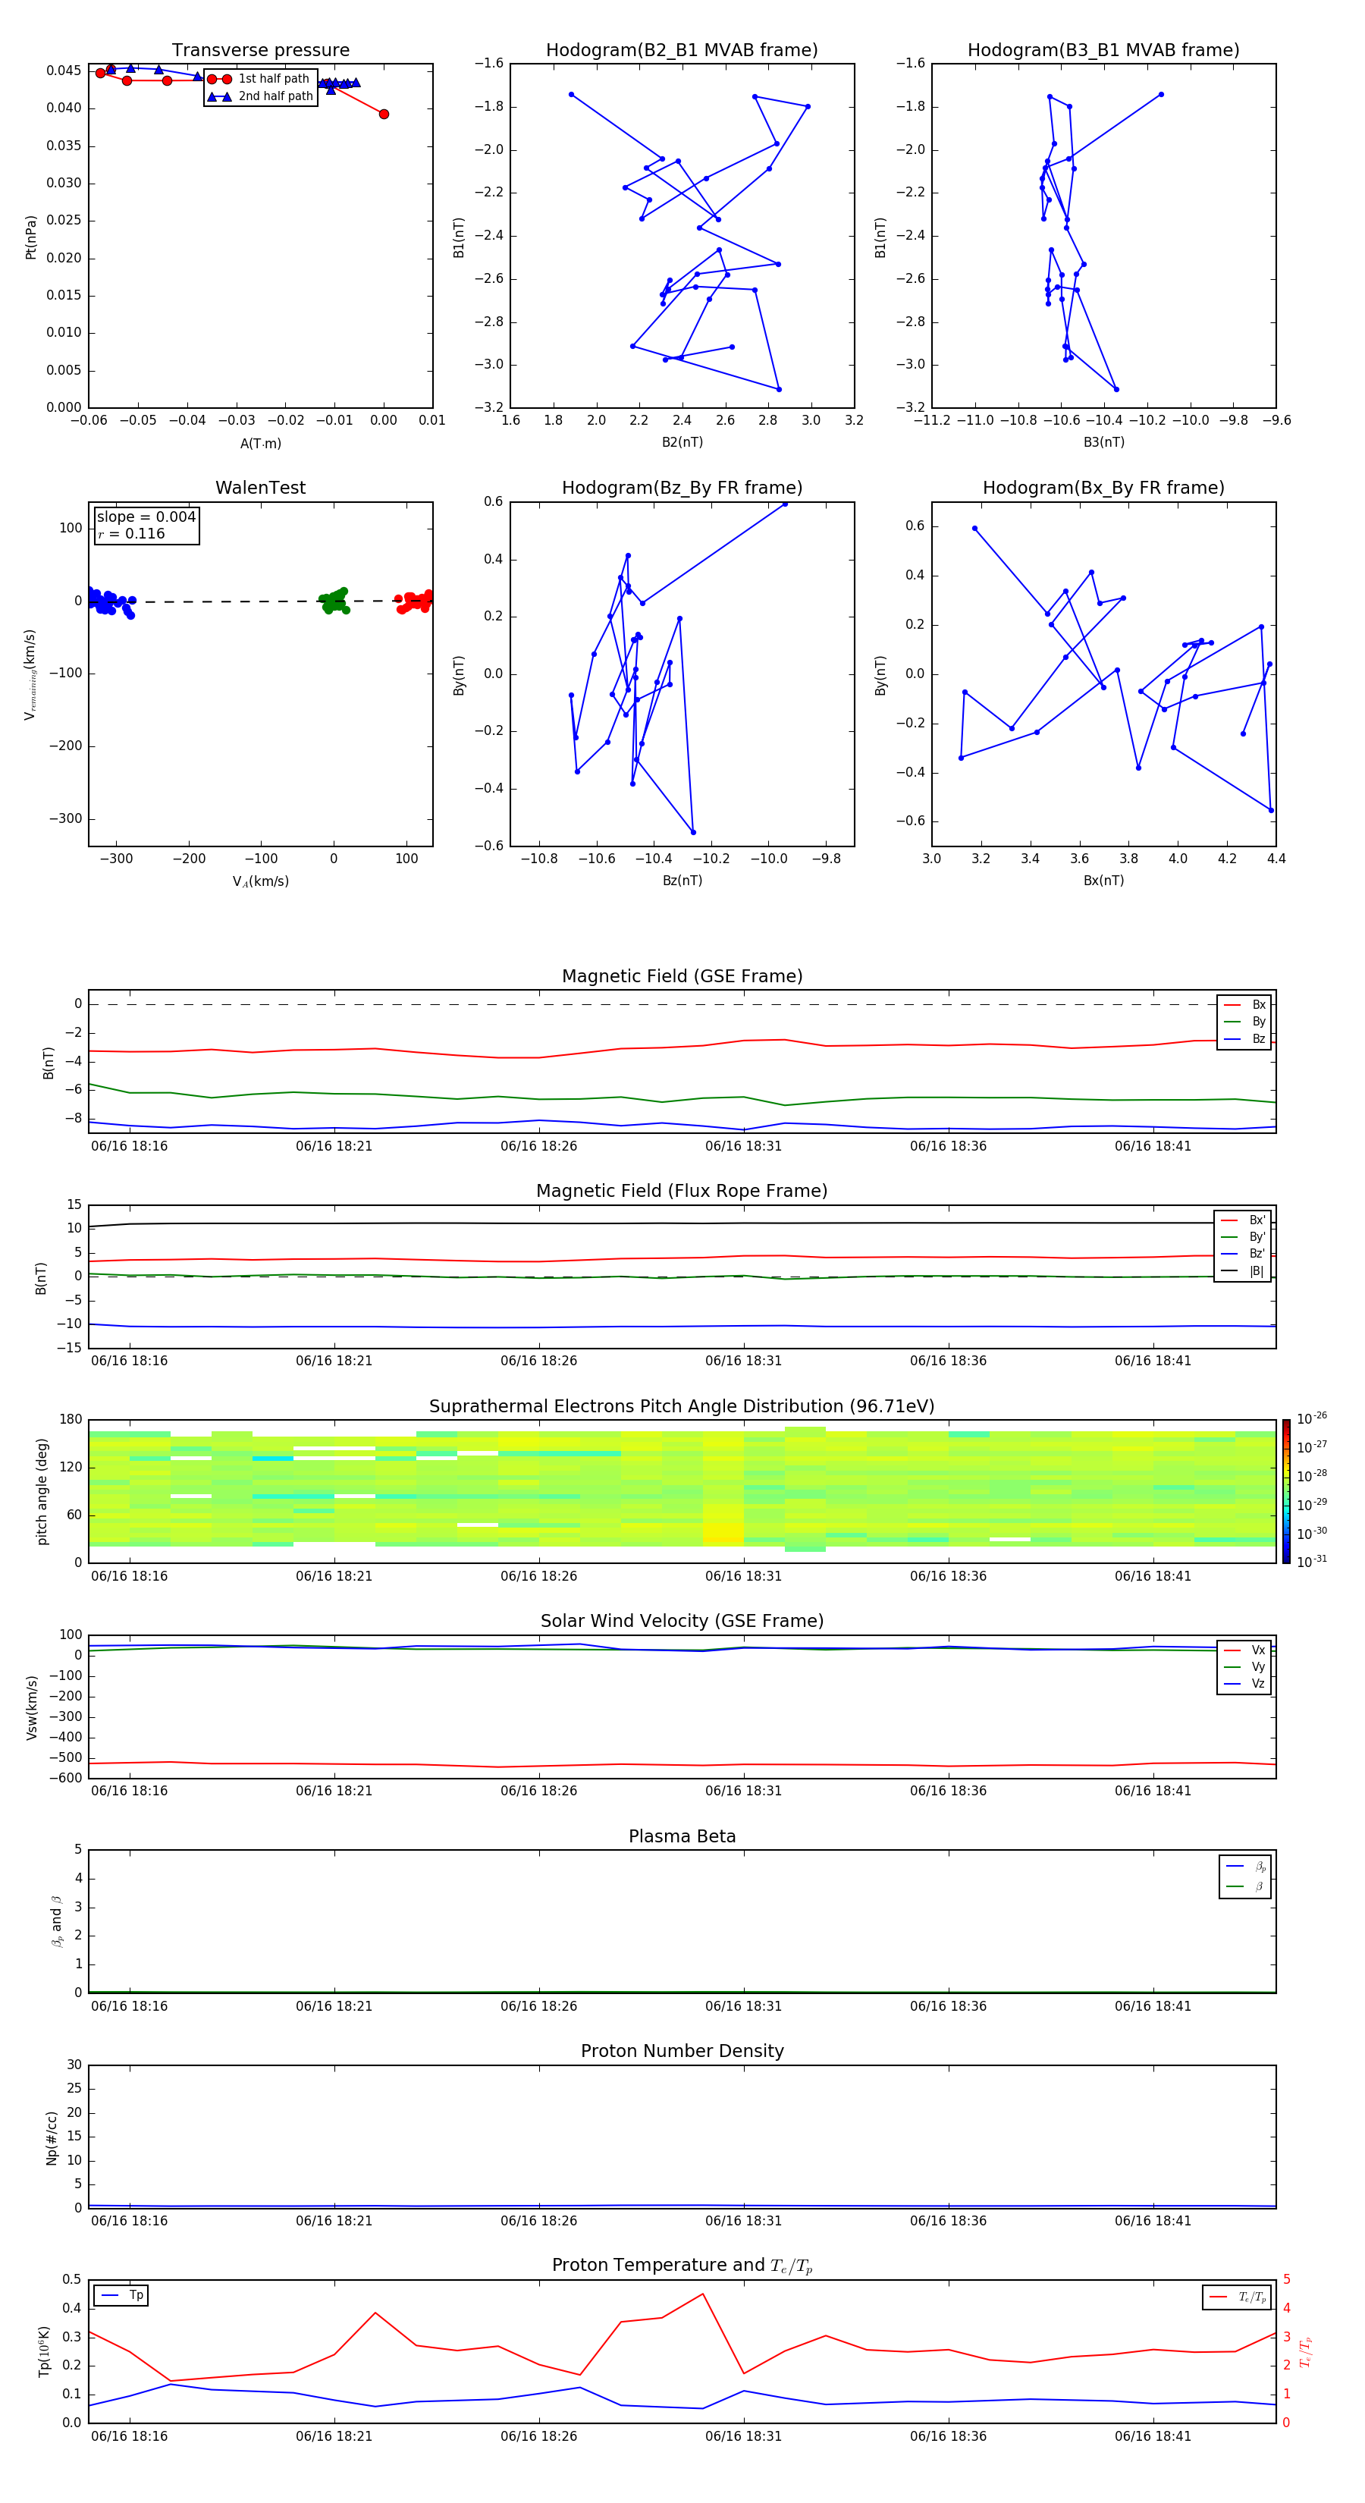Viewport: 1365px width, 2503px height.
Task: Click the 'A(T·m)' x-axis label
Action: 260,444
